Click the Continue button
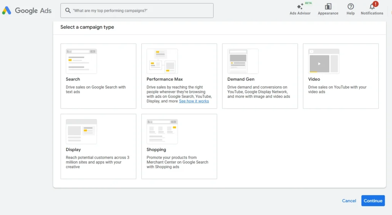The image size is (392, 215). point(373,201)
